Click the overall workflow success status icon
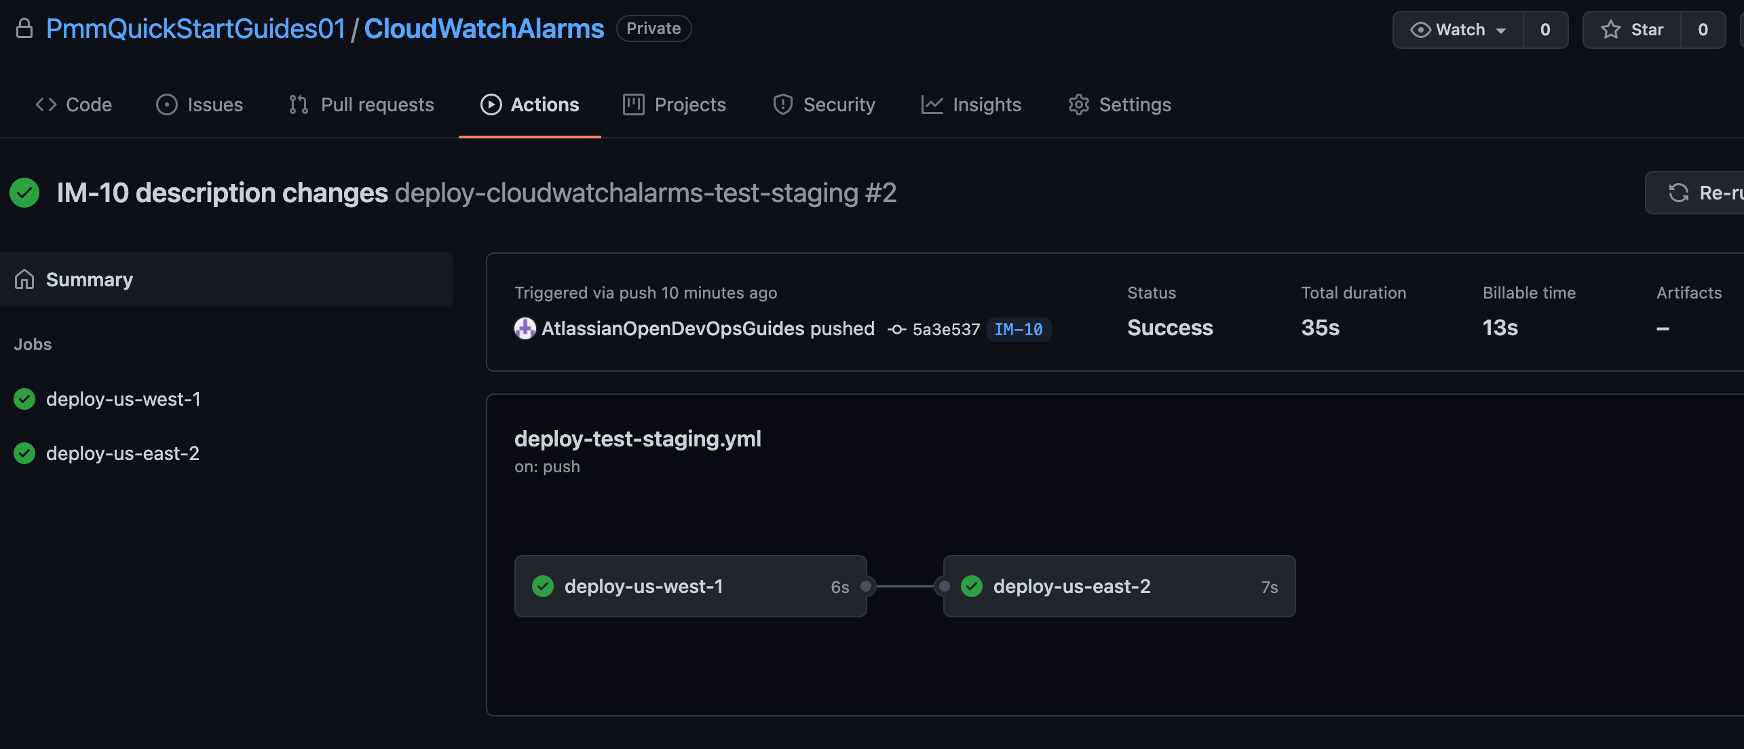Screen dimensions: 1744x749 [24, 192]
